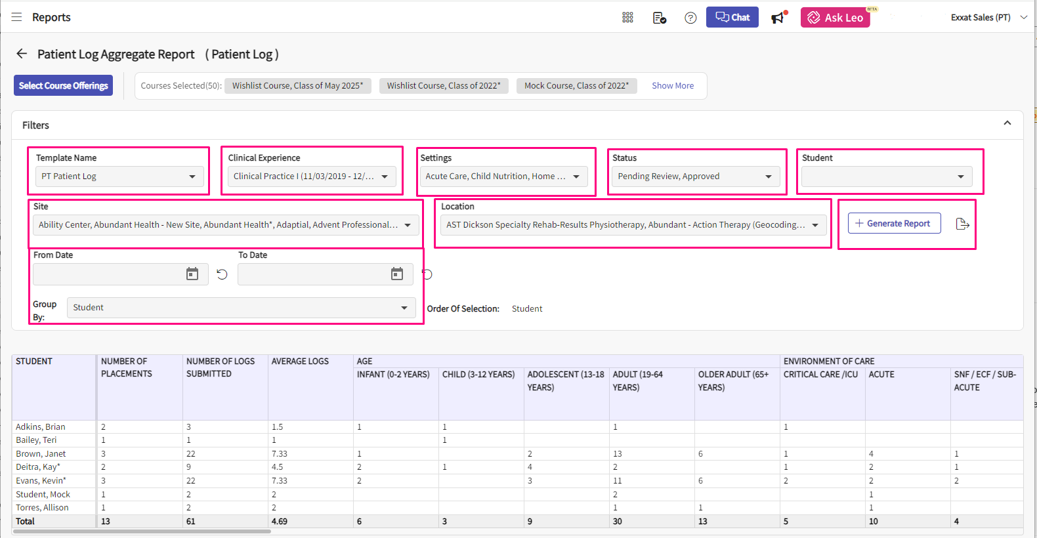Click the Select Course Offerings button
Viewport: 1037px width, 538px height.
tap(63, 85)
